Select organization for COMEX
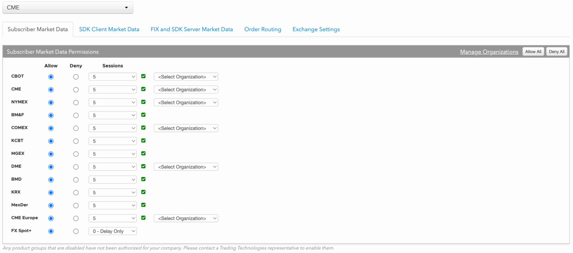The image size is (573, 253). pyautogui.click(x=186, y=128)
